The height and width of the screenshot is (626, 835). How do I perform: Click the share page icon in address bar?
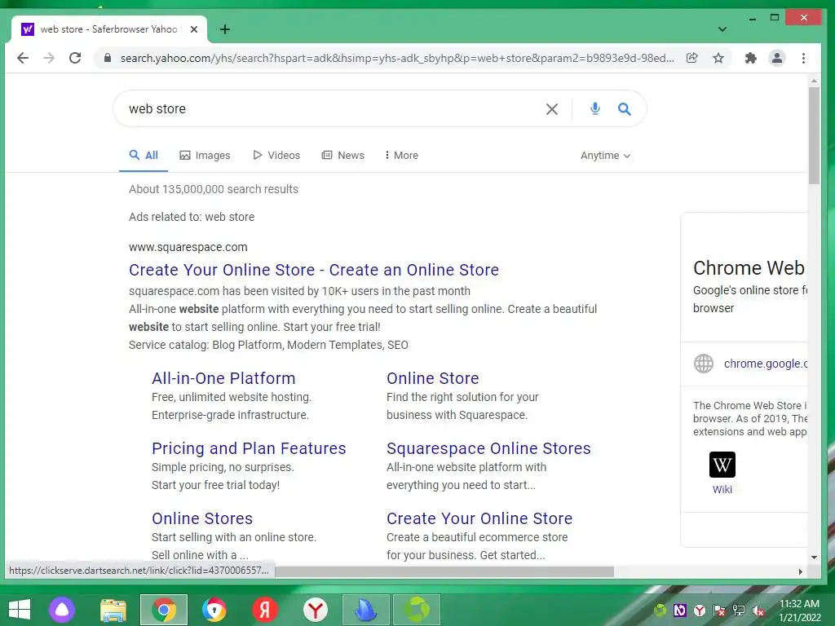click(x=691, y=58)
